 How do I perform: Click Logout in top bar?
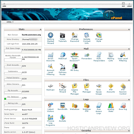[130, 5]
